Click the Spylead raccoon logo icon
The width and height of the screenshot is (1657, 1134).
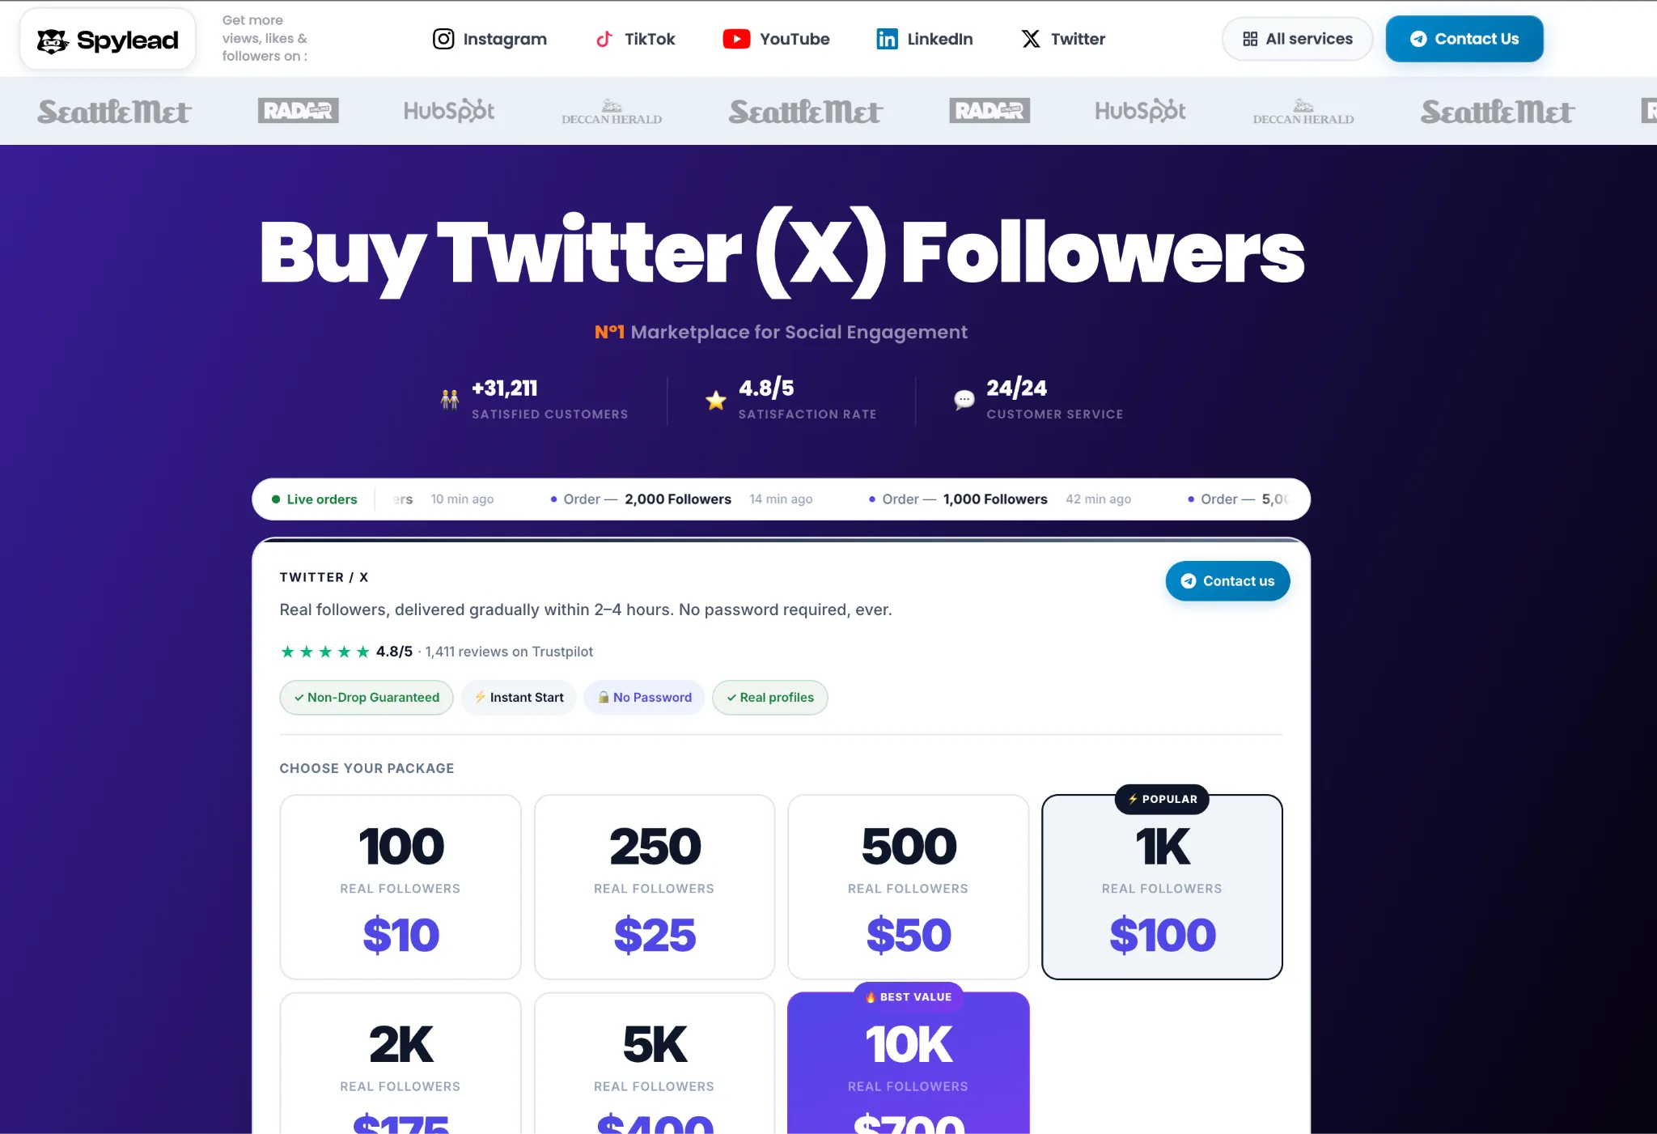[53, 40]
